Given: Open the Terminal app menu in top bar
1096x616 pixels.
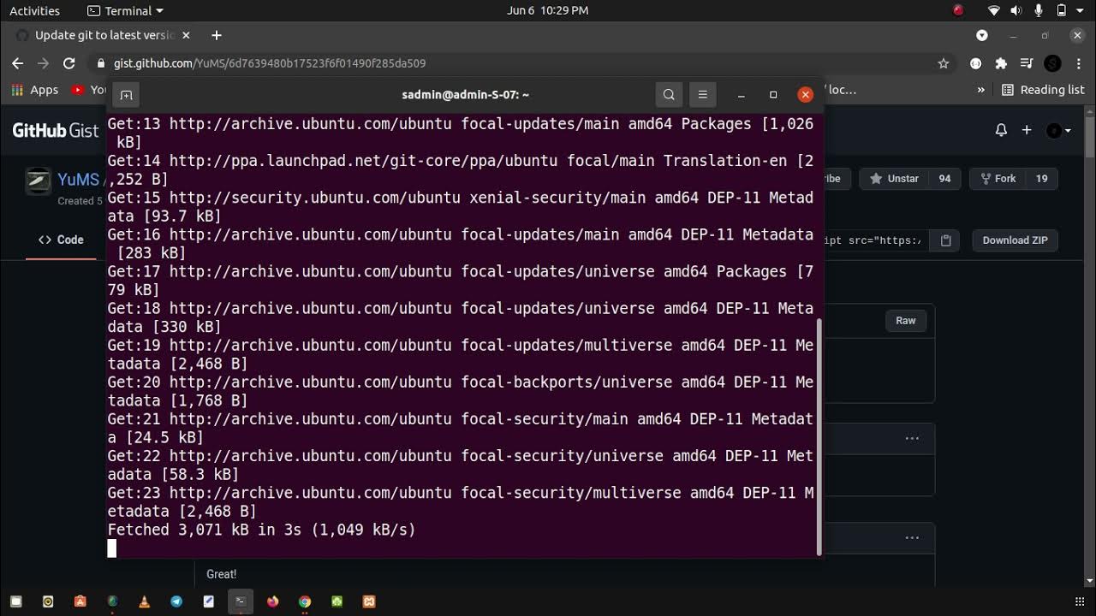Looking at the screenshot, I should pyautogui.click(x=125, y=10).
